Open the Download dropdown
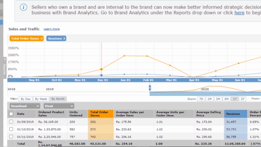Image resolution: width=261 pixels, height=147 pixels. pos(25,106)
